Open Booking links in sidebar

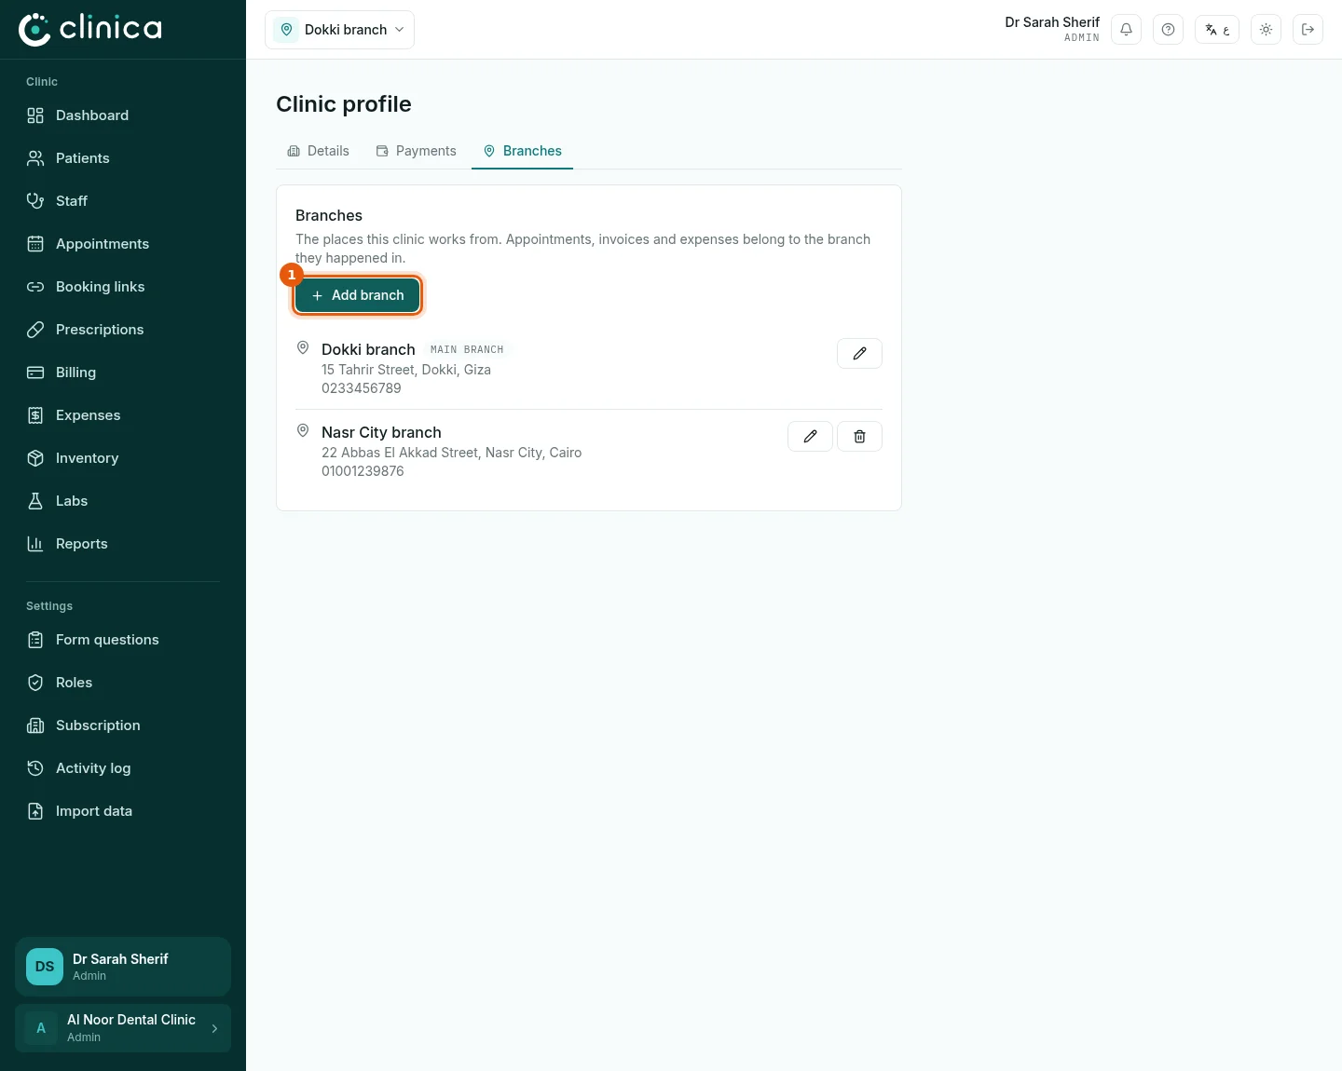click(123, 287)
